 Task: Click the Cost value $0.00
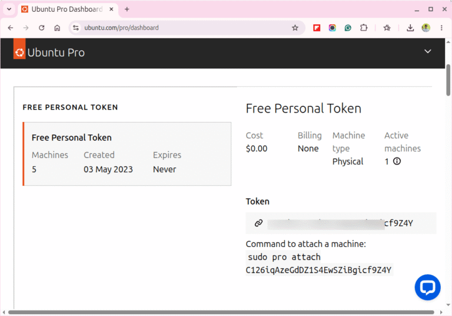point(257,149)
